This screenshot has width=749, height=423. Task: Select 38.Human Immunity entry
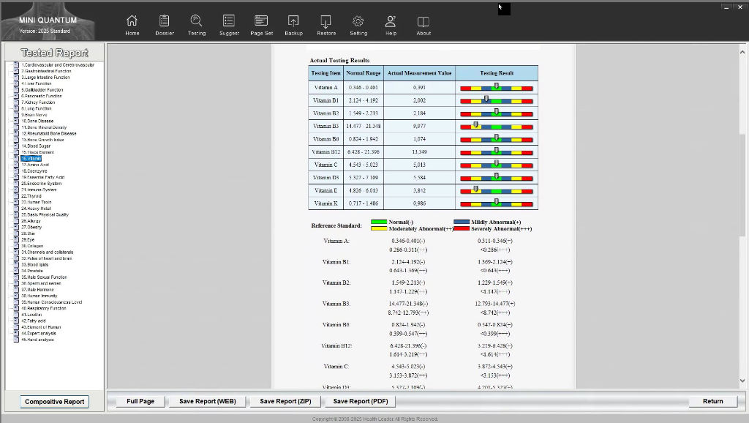point(39,296)
